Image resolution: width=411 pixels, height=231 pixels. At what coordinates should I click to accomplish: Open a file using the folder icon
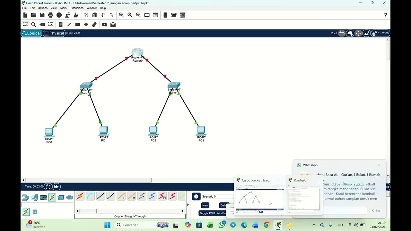[x=33, y=15]
